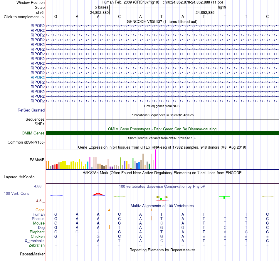
Task: Open the 'H3K27Ac Mark' ENCODE track title
Action: coord(162,173)
